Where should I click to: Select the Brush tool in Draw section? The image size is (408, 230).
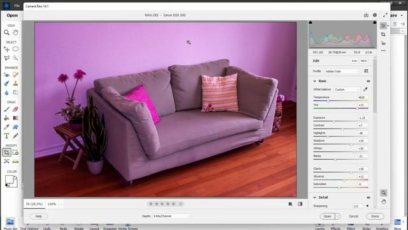point(6,109)
